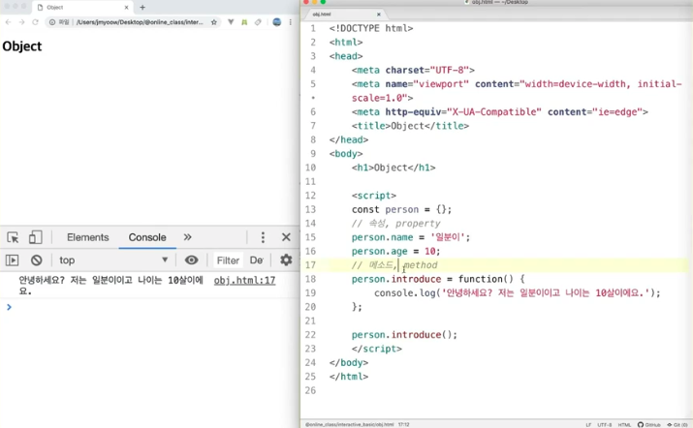
Task: Close the DevTools panel
Action: point(286,237)
